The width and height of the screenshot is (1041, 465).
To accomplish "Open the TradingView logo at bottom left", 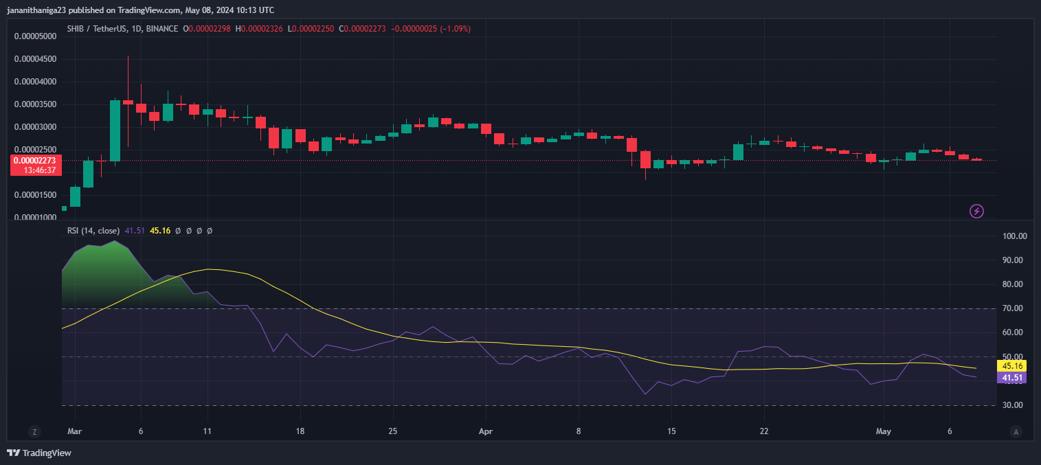I will tap(39, 453).
